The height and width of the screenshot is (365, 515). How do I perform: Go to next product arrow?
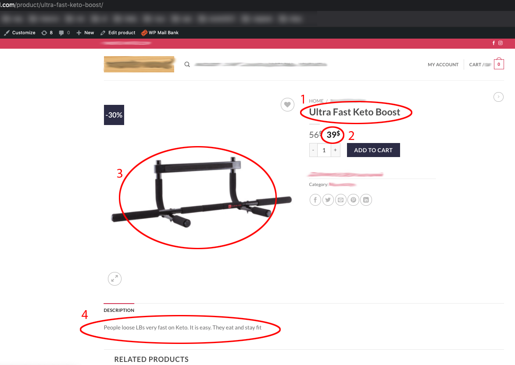tap(498, 97)
